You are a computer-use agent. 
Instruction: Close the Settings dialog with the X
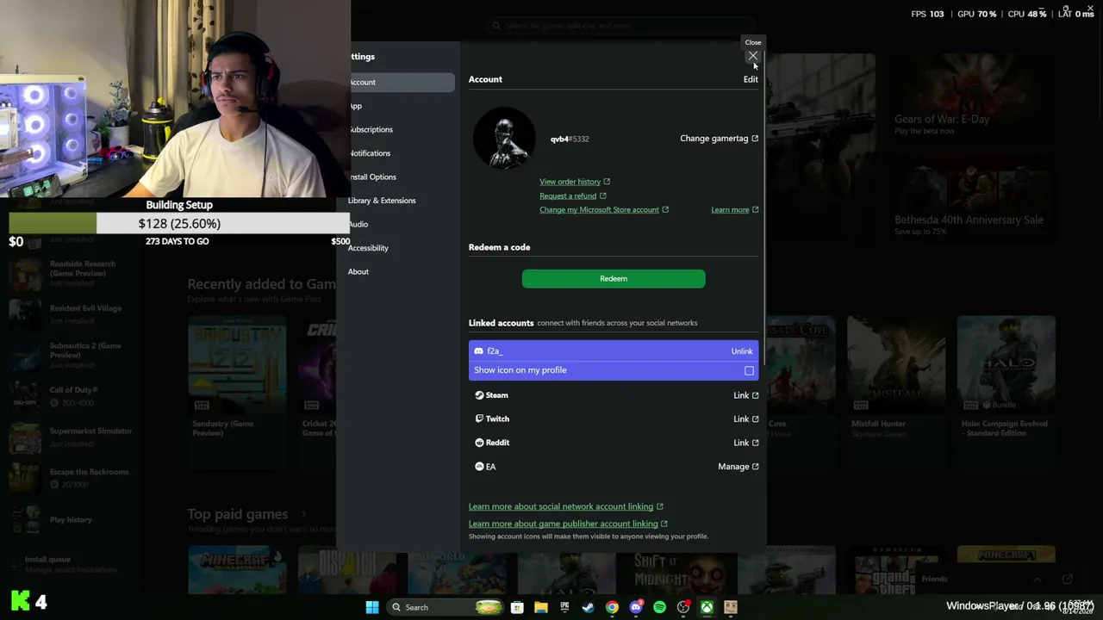pos(753,56)
